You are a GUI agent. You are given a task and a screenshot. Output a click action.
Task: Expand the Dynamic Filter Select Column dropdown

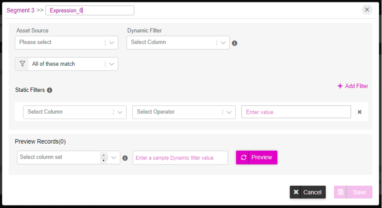click(178, 43)
